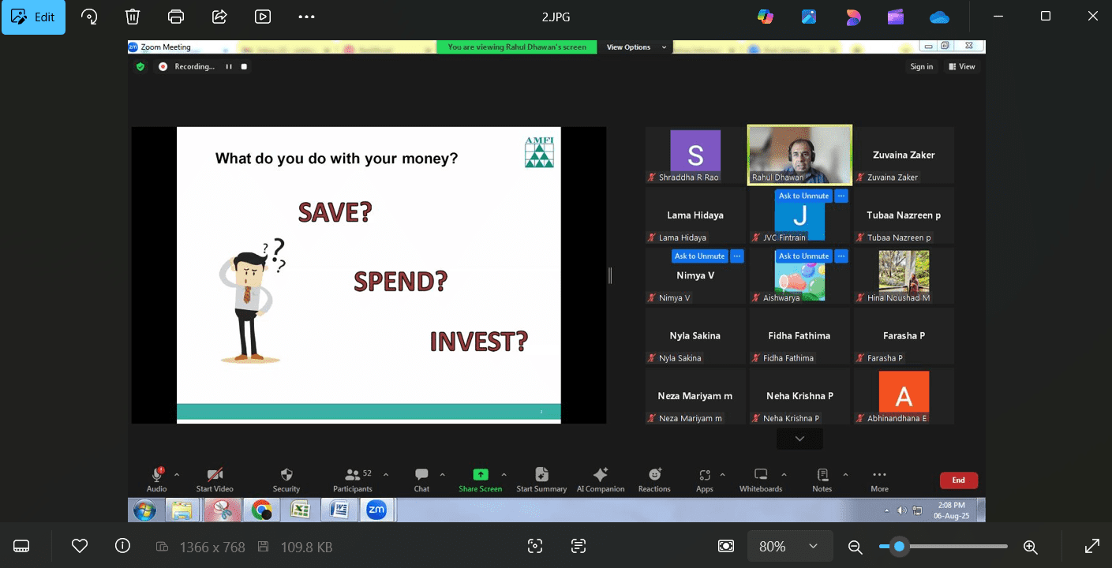Zoom out with the minus magnifier icon
Image resolution: width=1112 pixels, height=568 pixels.
tap(855, 546)
